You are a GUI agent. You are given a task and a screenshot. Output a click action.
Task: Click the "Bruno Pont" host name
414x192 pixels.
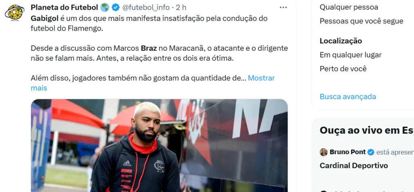tap(347, 152)
